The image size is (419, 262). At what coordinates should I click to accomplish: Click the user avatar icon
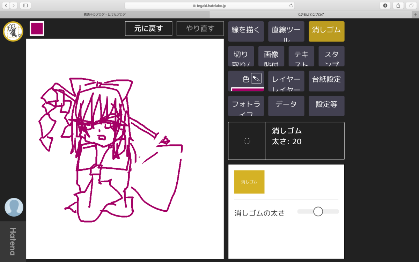[x=14, y=207]
